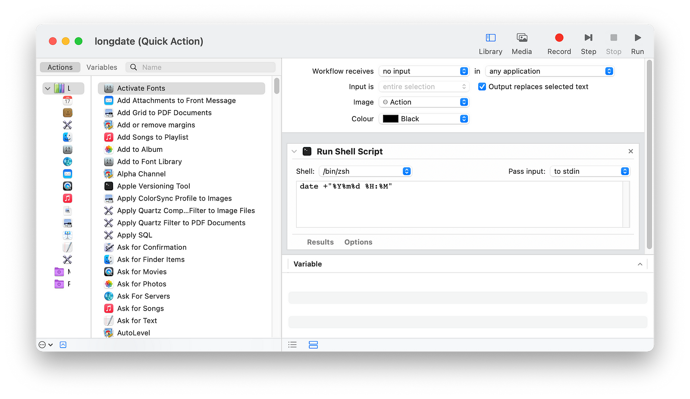Select the Text category in the sidebar
690x399 pixels.
(68, 247)
